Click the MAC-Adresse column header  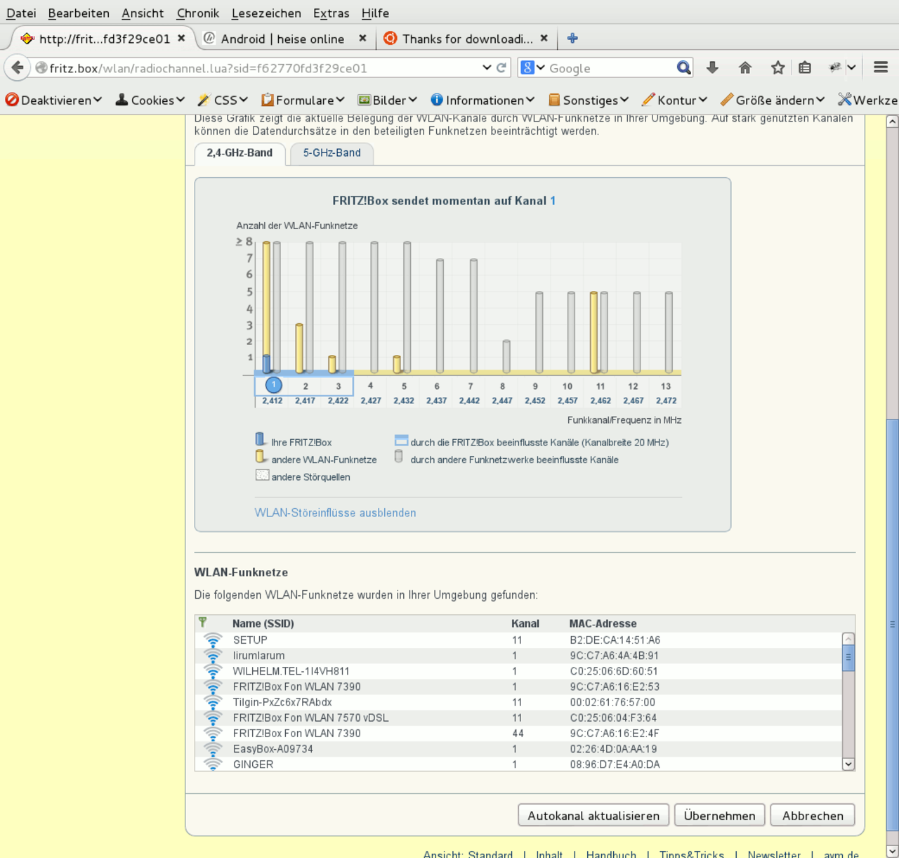(603, 623)
